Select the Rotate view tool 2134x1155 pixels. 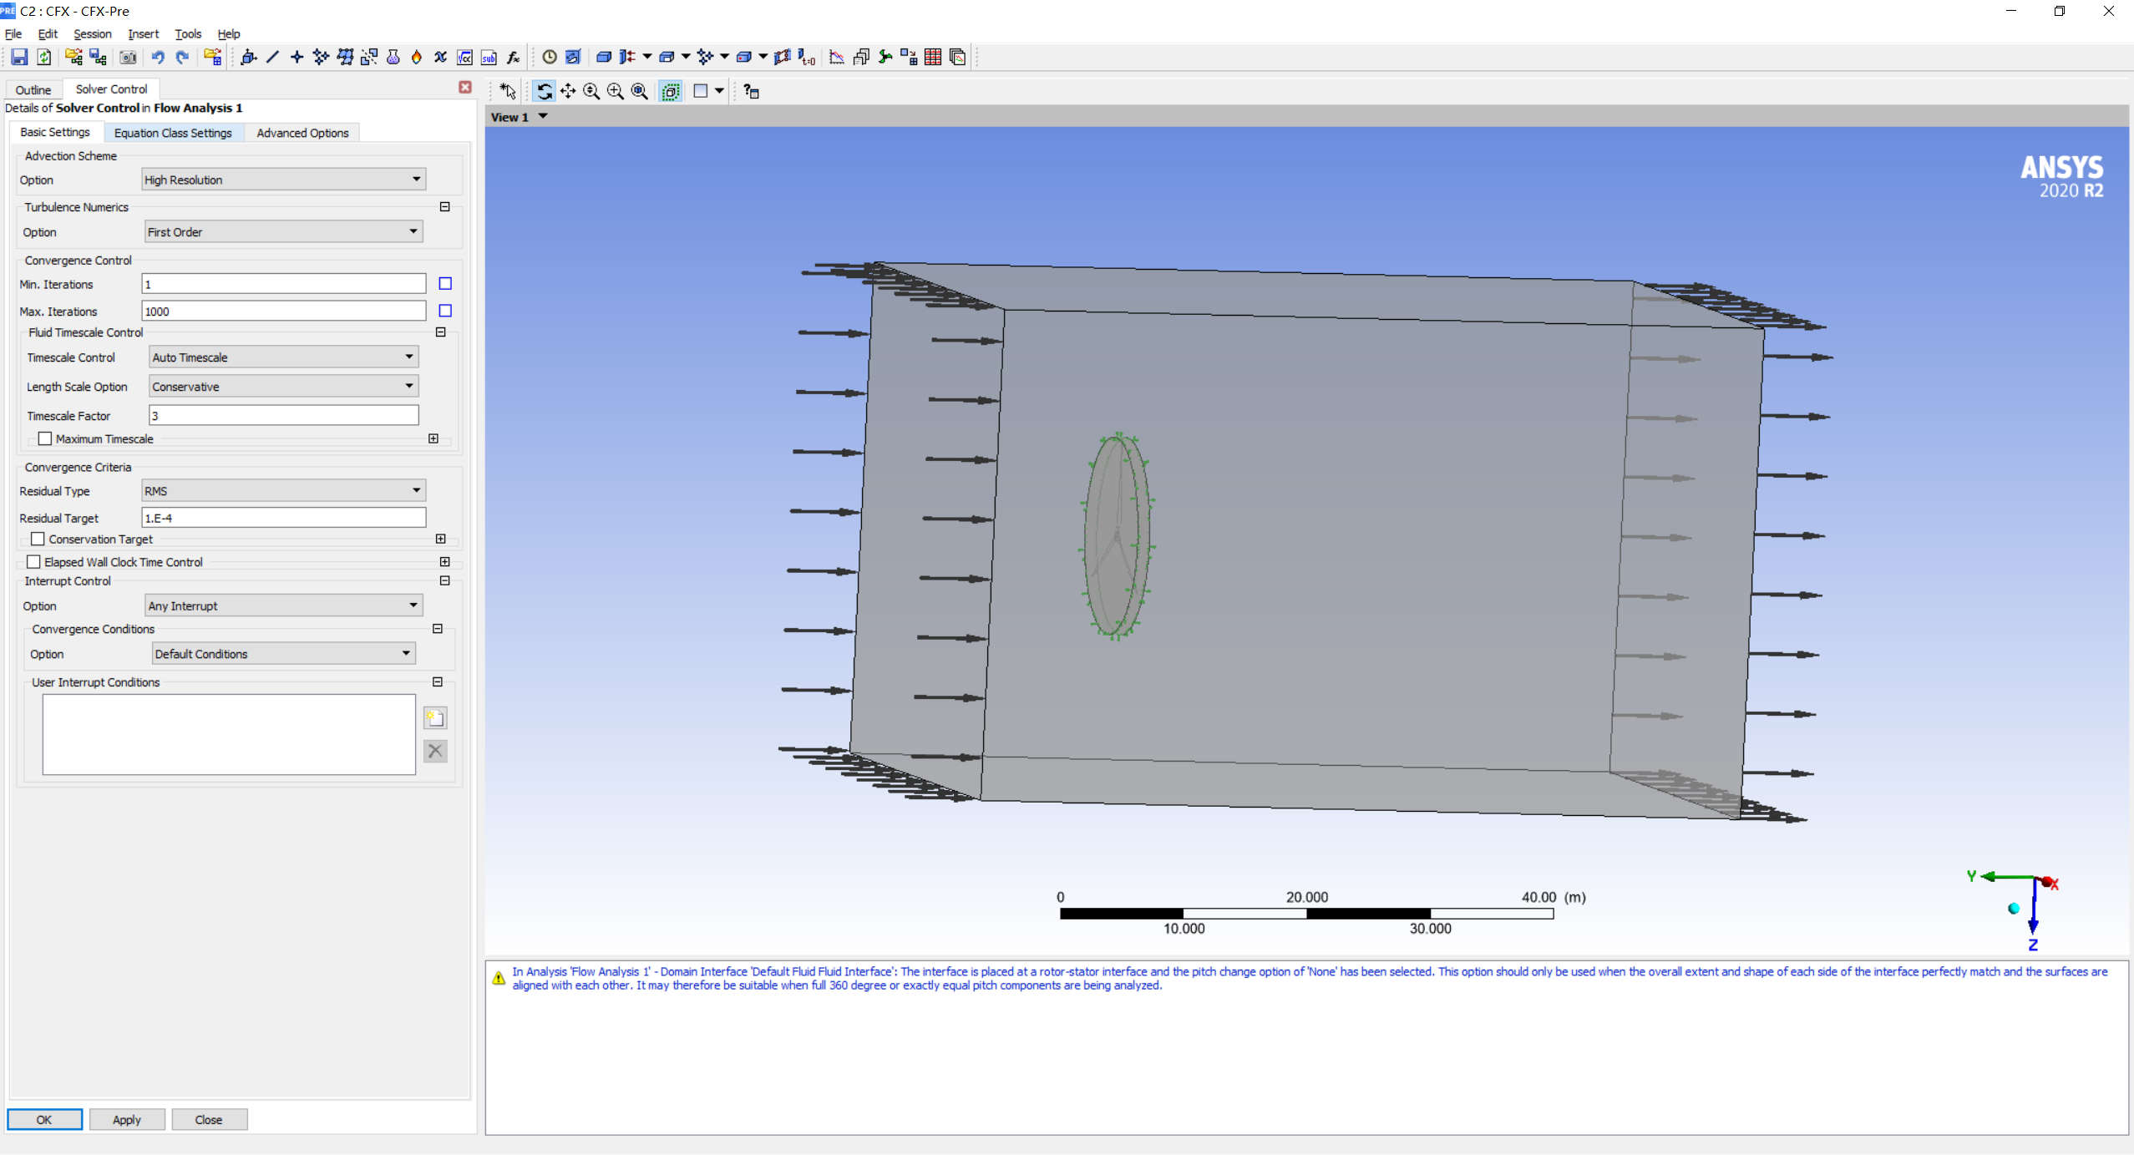(544, 91)
